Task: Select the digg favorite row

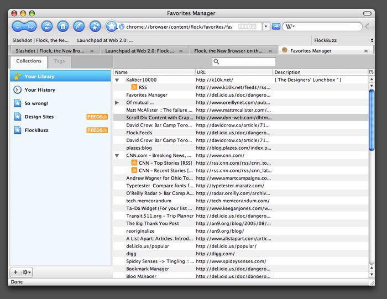Action: tap(240, 254)
